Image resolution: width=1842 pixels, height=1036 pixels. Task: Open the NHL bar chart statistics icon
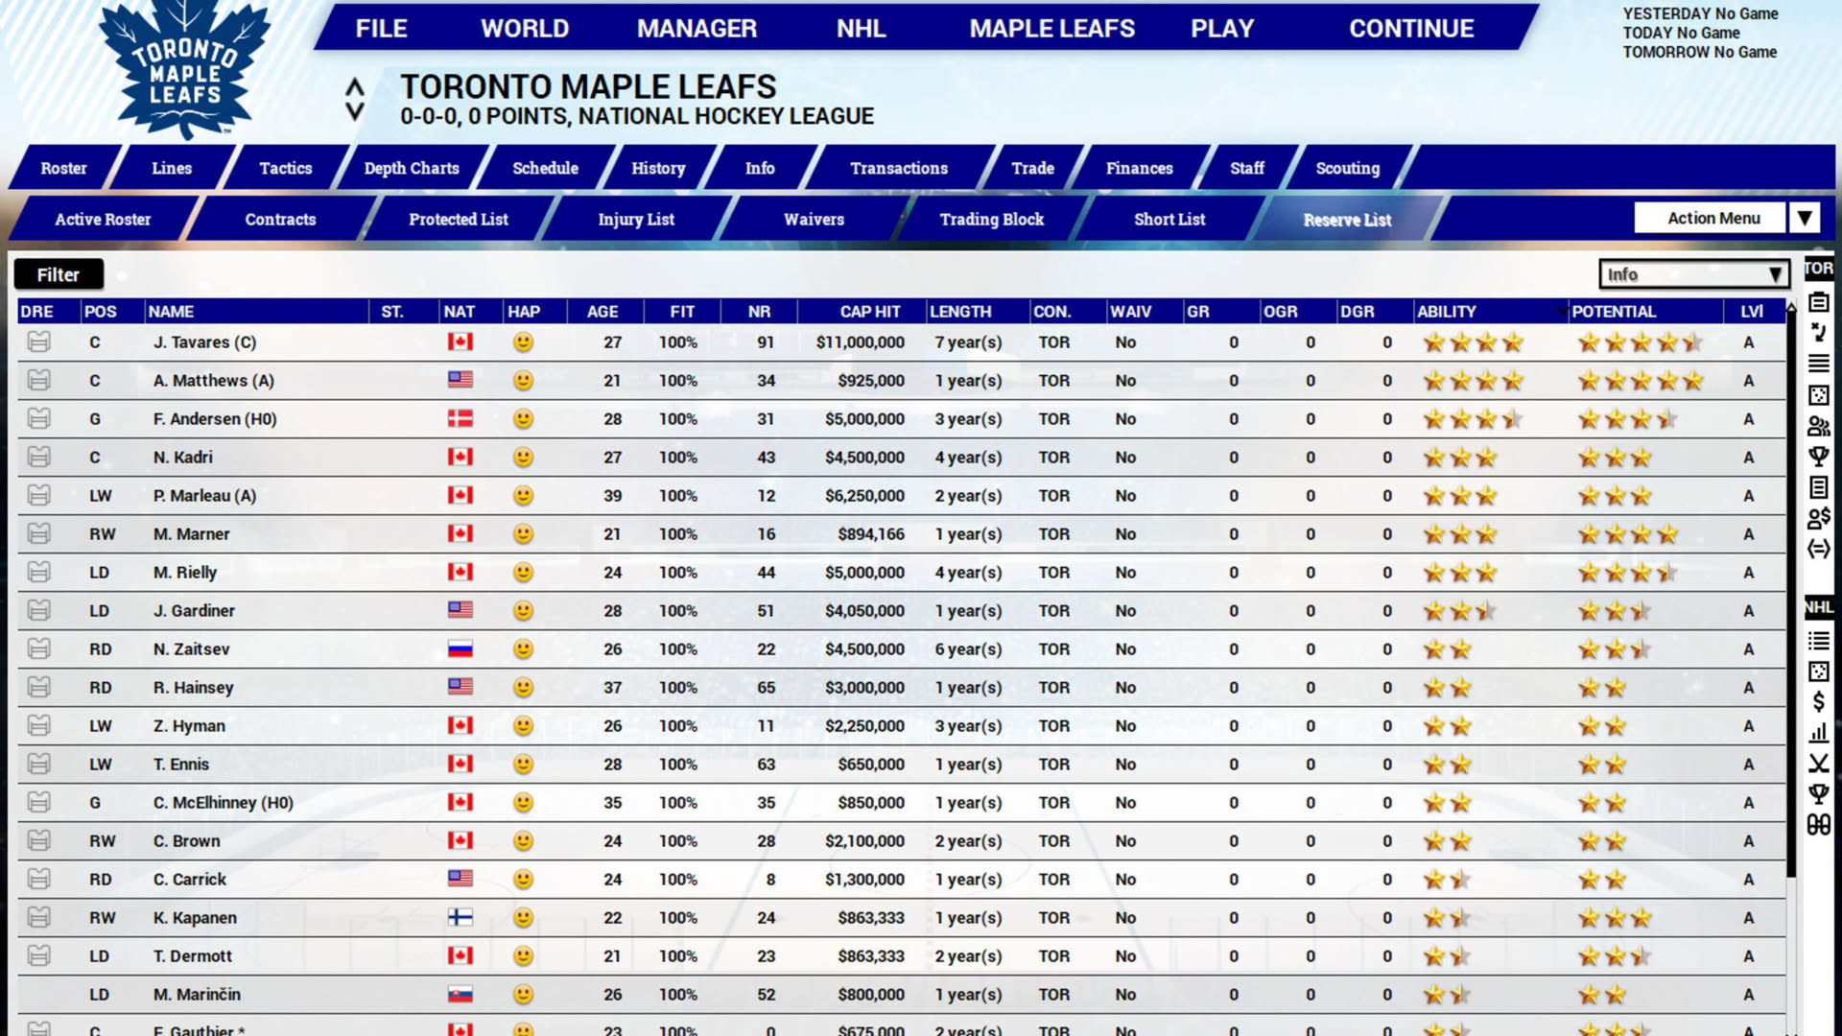click(1818, 733)
